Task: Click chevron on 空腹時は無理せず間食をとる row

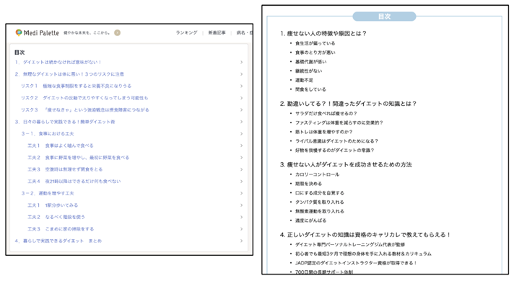Action: click(x=241, y=169)
